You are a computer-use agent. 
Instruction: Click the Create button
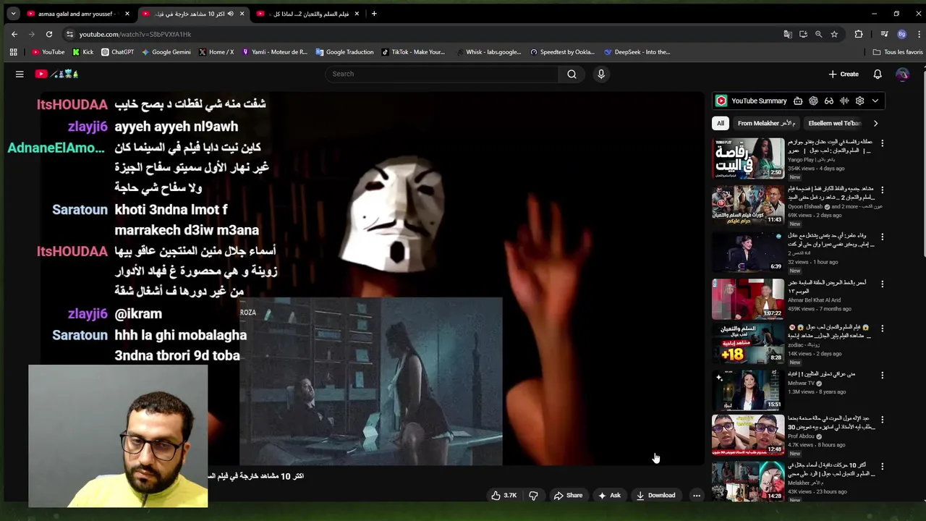click(x=844, y=74)
